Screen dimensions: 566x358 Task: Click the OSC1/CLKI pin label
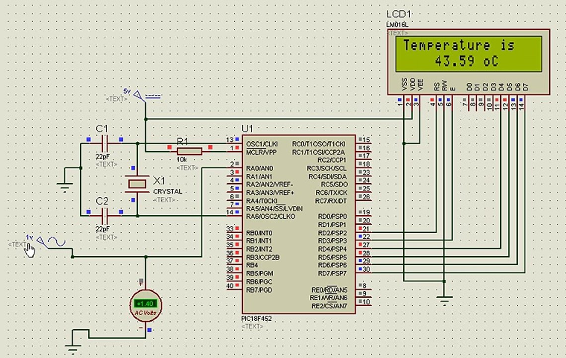(262, 144)
